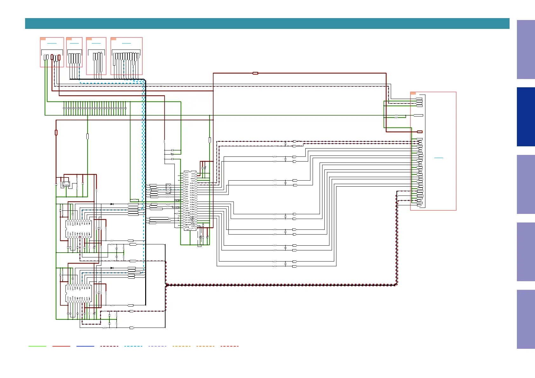Click the resistor on the green line above the center IC
This screenshot has height=378, width=535.
click(x=210, y=140)
